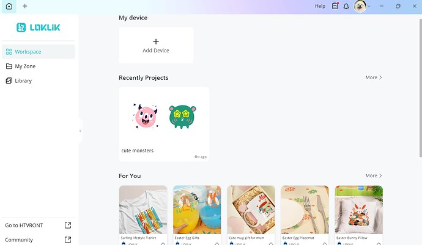
Task: Open the home tab icon
Action: click(9, 6)
